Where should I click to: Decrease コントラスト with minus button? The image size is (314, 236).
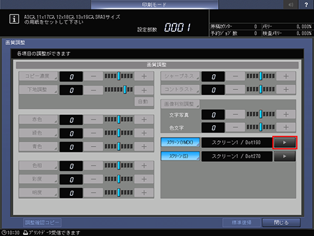235,89
